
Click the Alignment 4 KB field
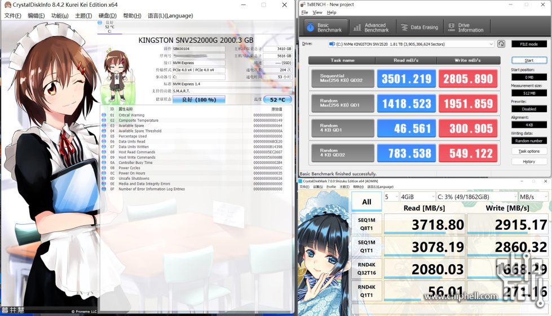(529, 125)
